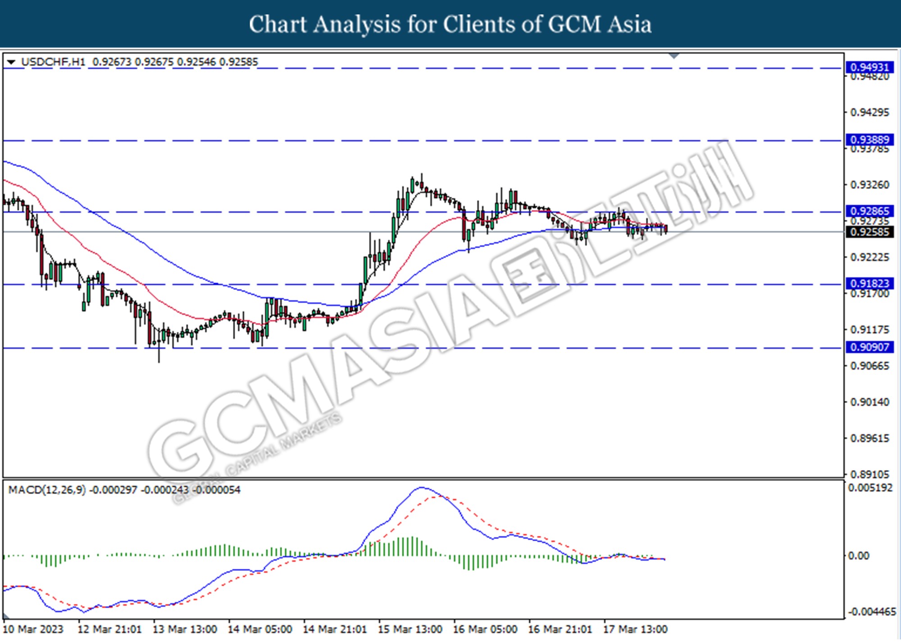Screen dimensions: 901x643
Task: Click the 0.90140 price scale value
Action: pyautogui.click(x=869, y=402)
